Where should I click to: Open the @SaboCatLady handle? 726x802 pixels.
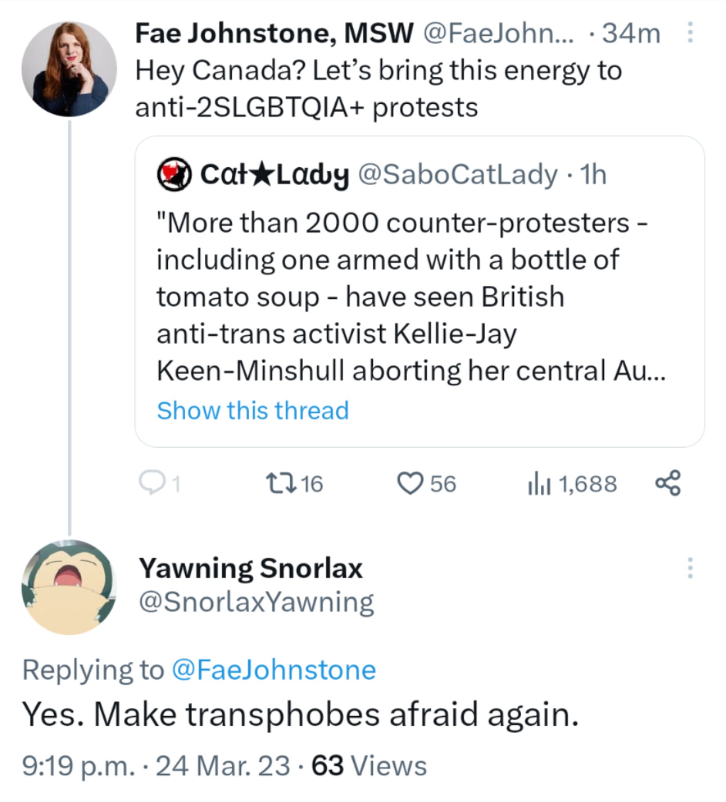458,175
